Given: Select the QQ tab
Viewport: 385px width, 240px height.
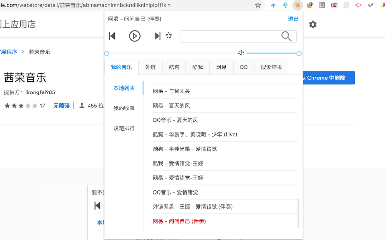Looking at the screenshot, I should [244, 67].
